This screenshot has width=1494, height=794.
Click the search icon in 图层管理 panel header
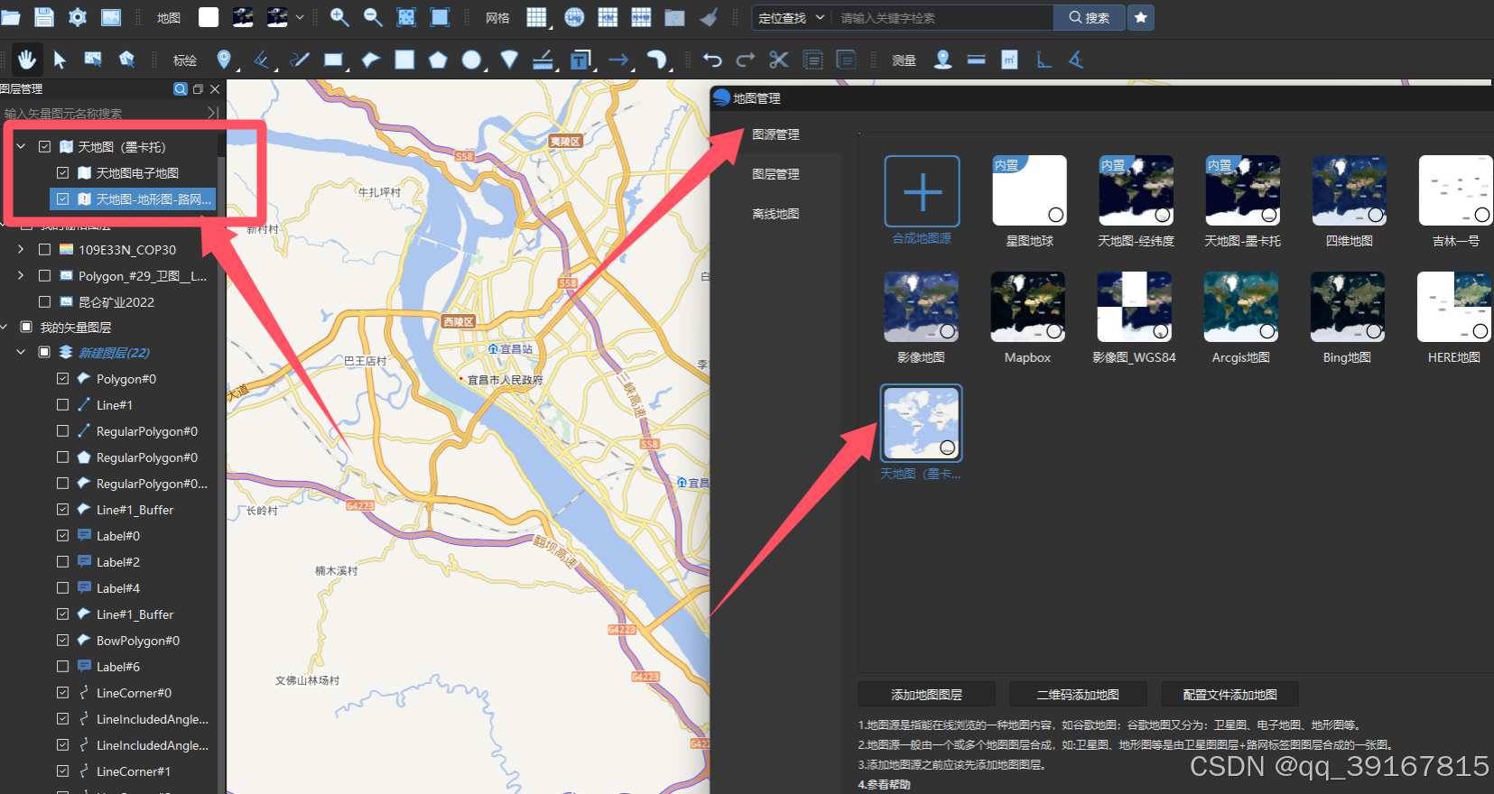[181, 88]
